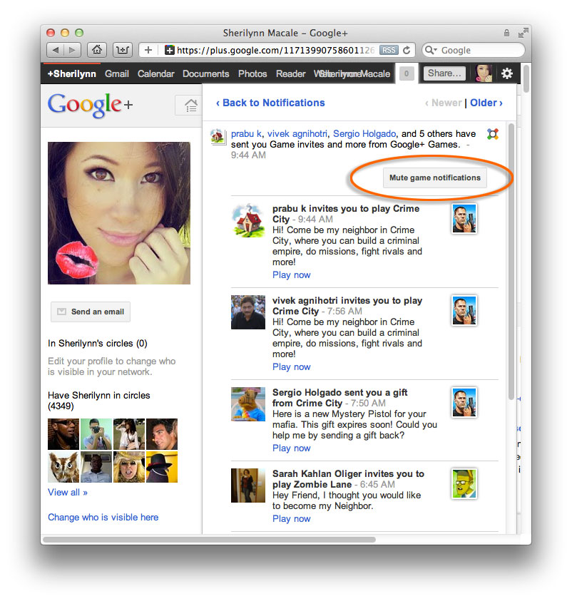This screenshot has width=572, height=601.
Task: Click Play now under vivek agnihotri's invite
Action: 292,367
